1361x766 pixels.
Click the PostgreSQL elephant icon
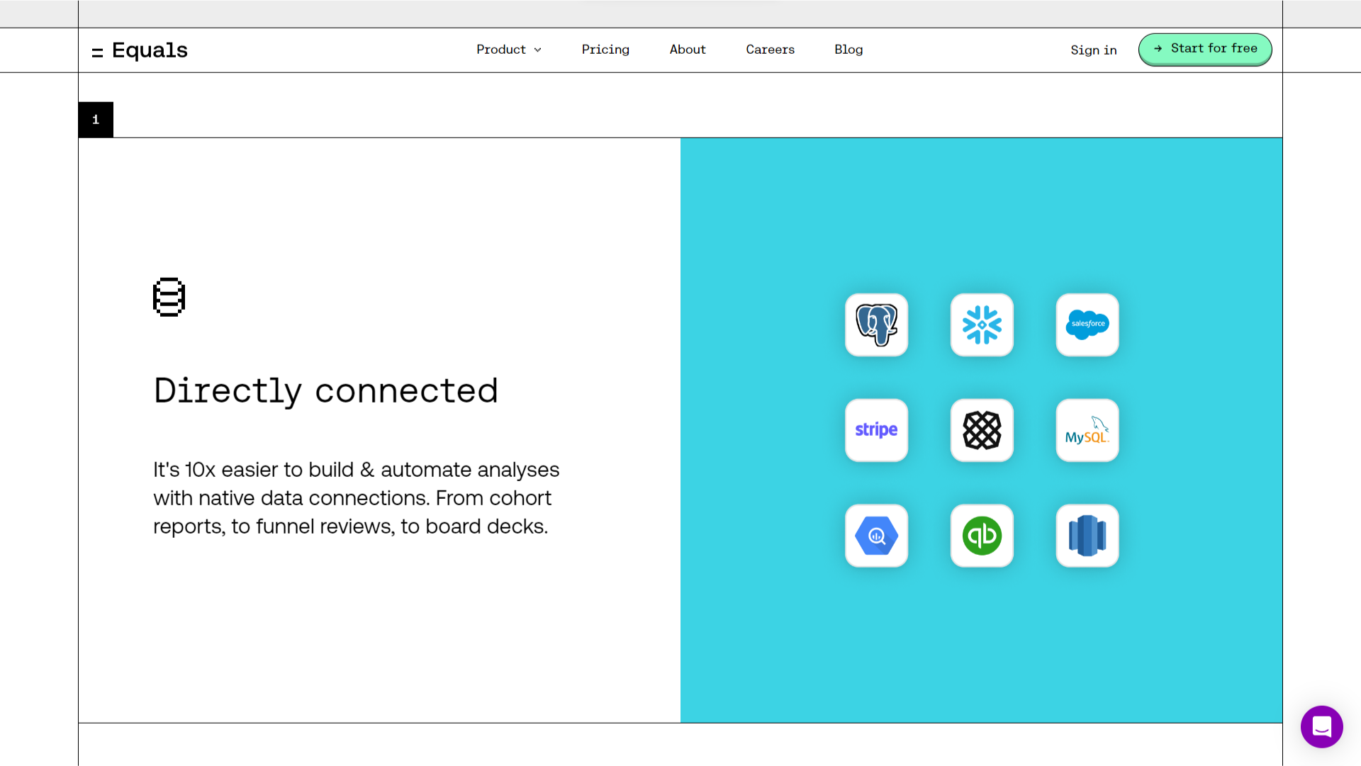[876, 325]
